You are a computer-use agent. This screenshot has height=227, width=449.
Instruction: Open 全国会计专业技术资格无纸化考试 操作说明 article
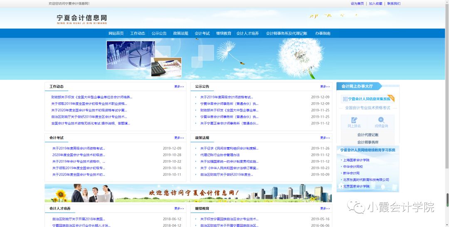pos(91,123)
